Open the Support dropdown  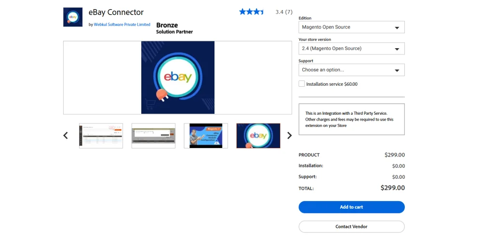point(351,70)
